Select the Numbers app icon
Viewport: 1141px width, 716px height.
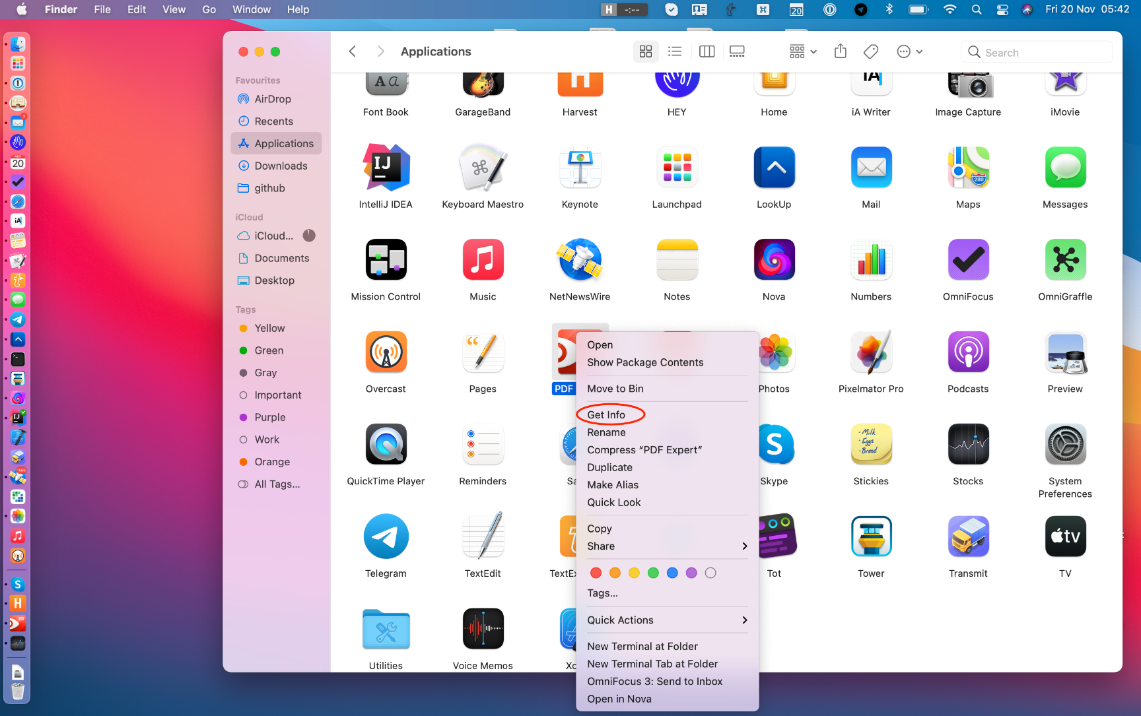(x=871, y=260)
